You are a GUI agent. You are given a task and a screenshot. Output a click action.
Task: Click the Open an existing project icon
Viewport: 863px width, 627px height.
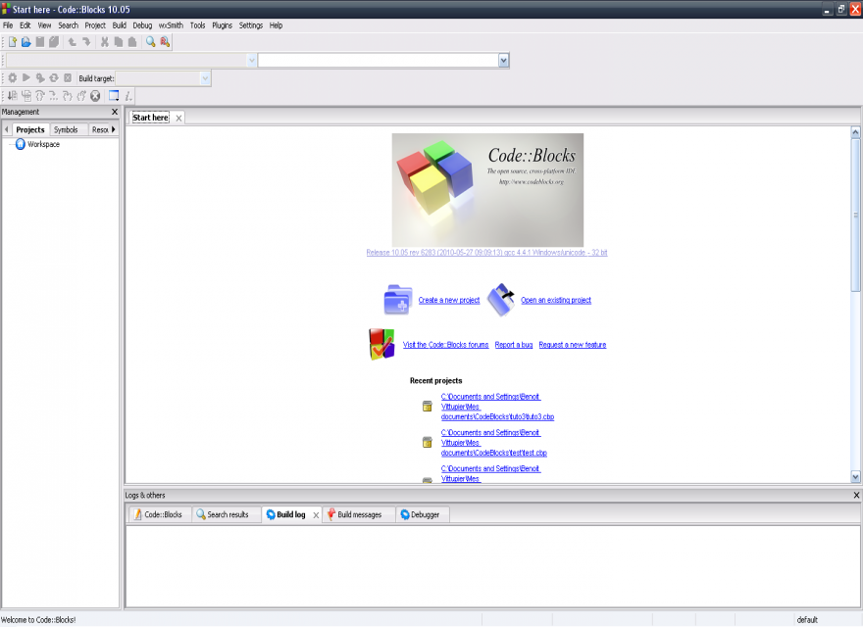pyautogui.click(x=501, y=300)
